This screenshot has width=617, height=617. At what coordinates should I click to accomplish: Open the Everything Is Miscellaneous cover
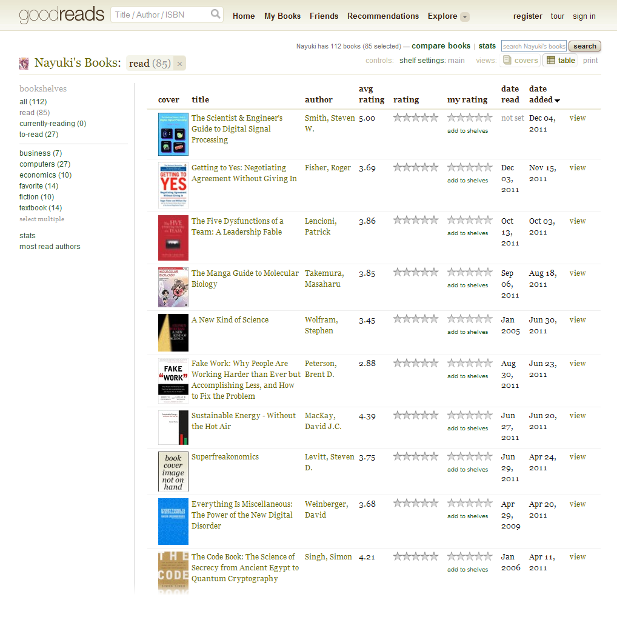(x=173, y=521)
